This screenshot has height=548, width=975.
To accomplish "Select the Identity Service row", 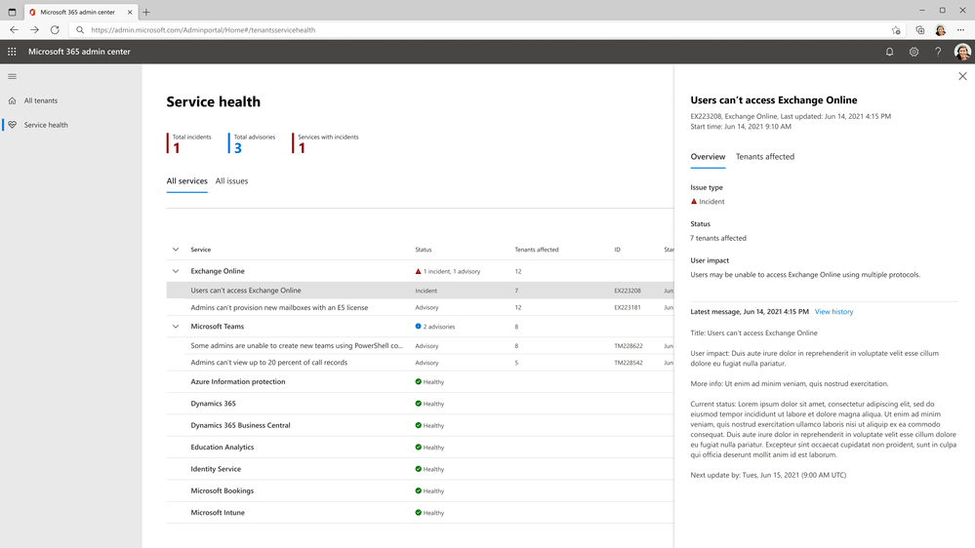I will pyautogui.click(x=420, y=469).
